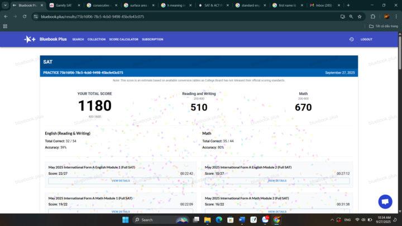
Task: Open Task View on the taskbar
Action: point(196,220)
